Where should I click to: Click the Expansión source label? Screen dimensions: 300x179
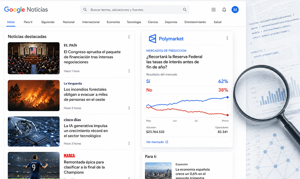point(182,164)
